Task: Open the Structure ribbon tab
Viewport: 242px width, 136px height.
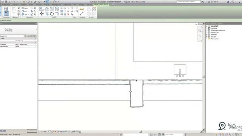Action: tap(16, 5)
